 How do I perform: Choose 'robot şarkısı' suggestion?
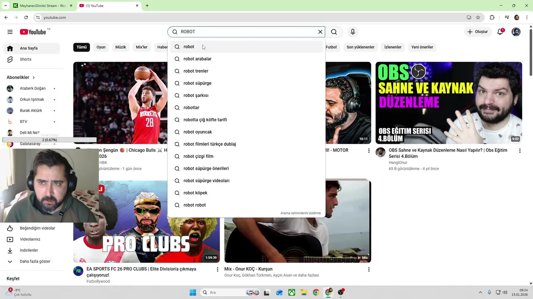[x=246, y=96]
